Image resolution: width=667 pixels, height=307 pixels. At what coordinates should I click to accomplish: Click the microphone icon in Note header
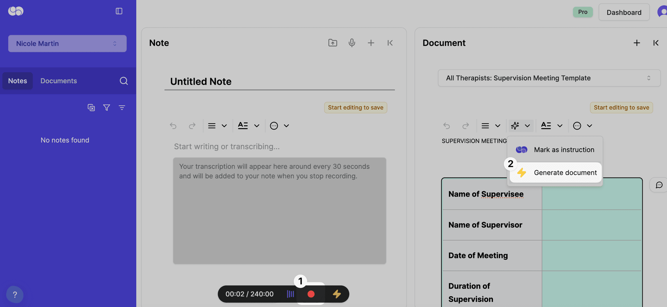tap(352, 43)
